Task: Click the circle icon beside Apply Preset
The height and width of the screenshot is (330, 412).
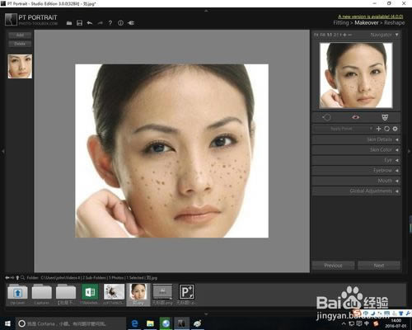Action: 386,129
